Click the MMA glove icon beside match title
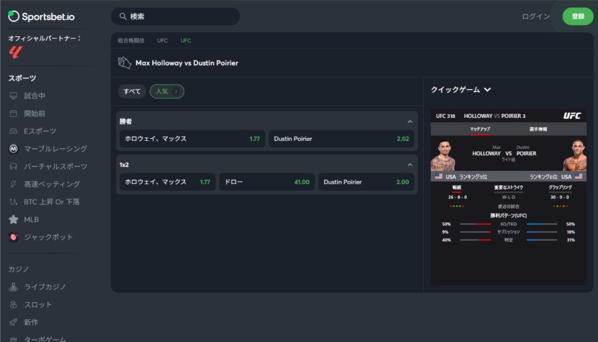598x342 pixels. 125,62
